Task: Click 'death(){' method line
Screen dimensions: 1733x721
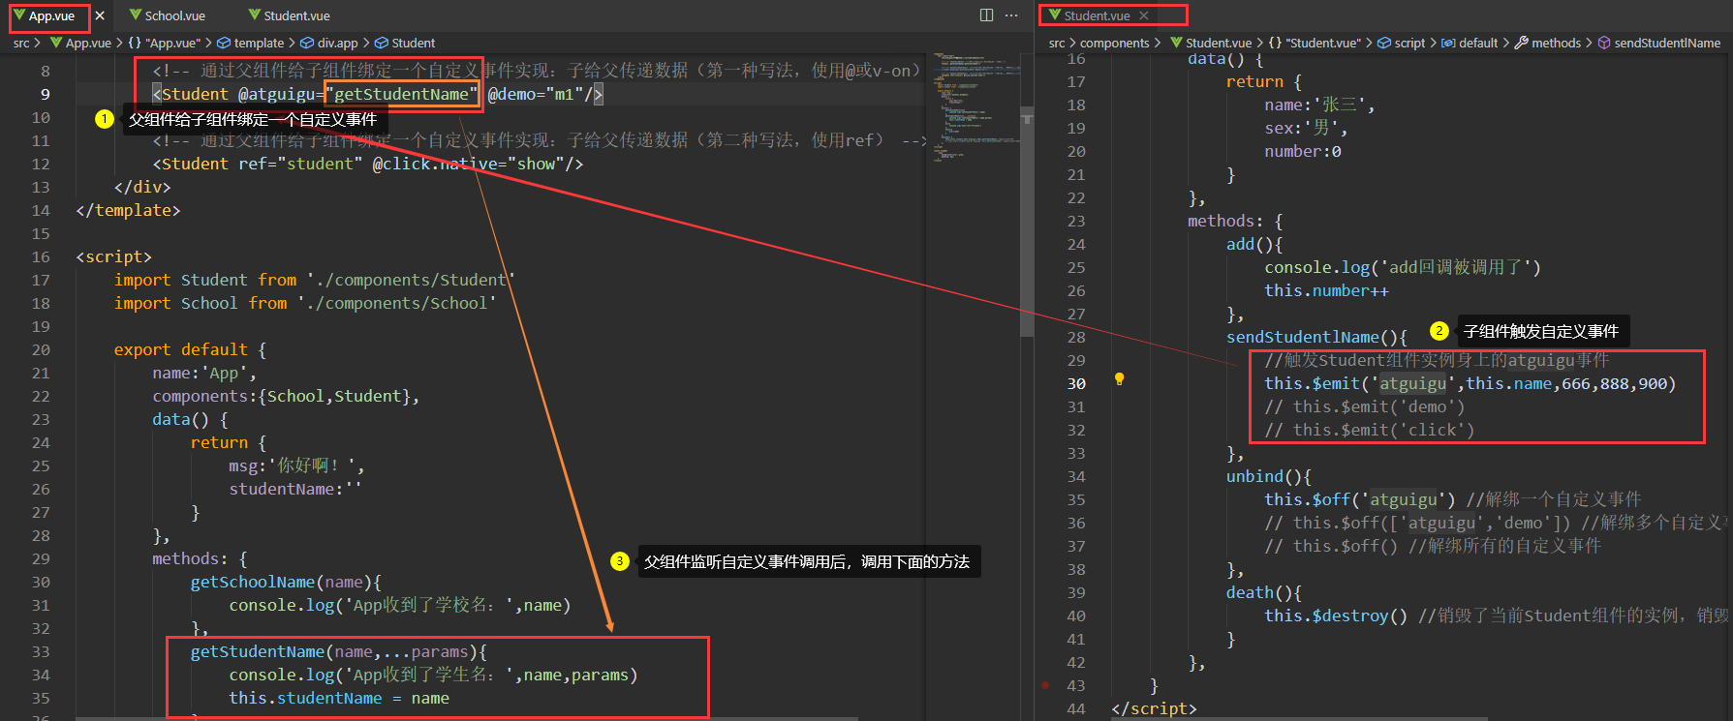Action: click(1264, 592)
